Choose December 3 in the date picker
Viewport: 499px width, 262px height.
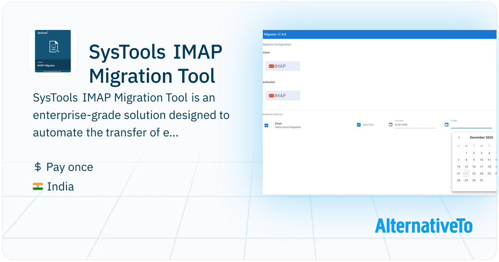pyautogui.click(x=482, y=153)
